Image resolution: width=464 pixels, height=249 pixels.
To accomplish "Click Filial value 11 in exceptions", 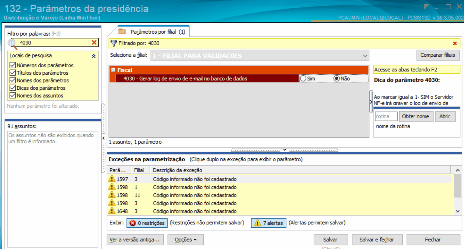I will 137,195.
